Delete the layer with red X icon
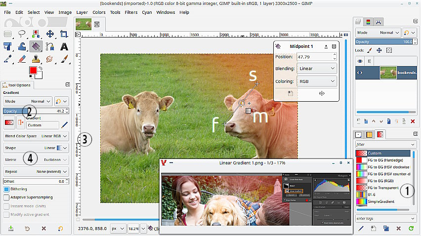The height and width of the screenshot is (236, 421). coord(413,121)
